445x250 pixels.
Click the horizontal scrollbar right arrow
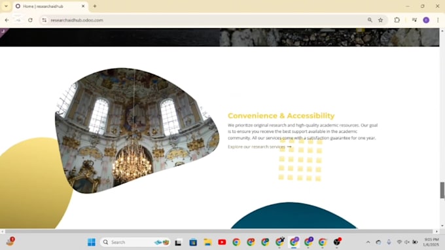(x=436, y=232)
